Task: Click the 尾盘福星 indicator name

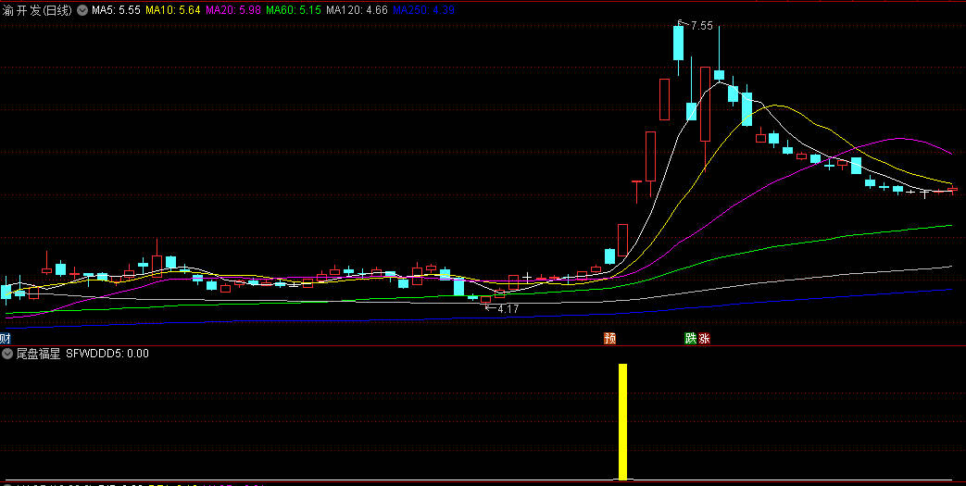Action: pyautogui.click(x=38, y=354)
